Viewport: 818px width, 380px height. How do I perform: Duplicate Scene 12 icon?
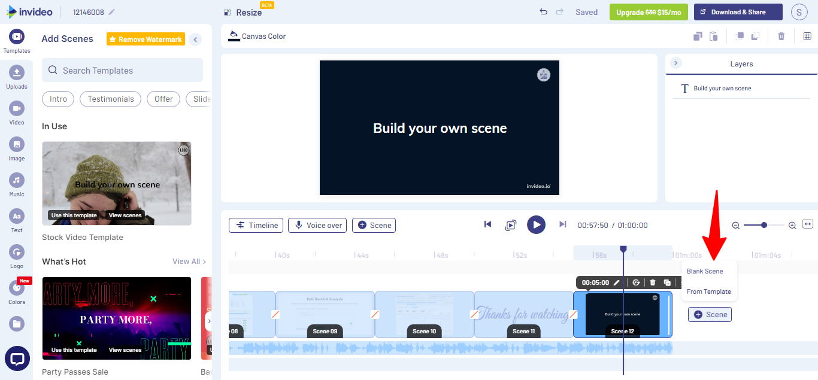click(x=667, y=282)
